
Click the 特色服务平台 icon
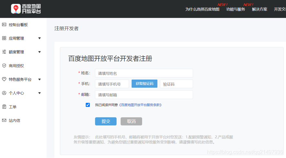[4, 79]
